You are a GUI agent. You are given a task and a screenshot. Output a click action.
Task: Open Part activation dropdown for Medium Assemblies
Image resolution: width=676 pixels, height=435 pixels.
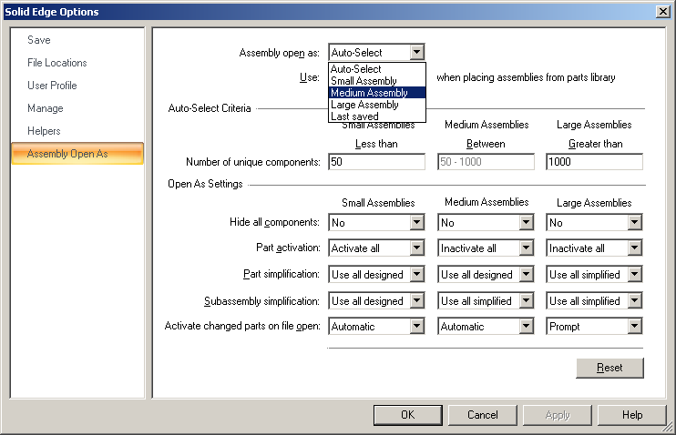click(x=486, y=248)
